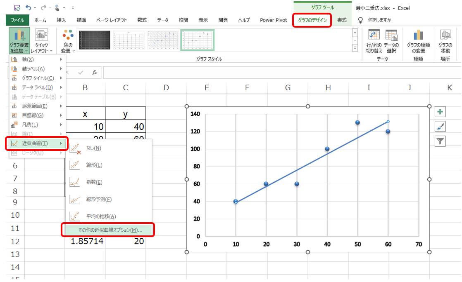Expand the 凡例(L) legend submenu
The width and height of the screenshot is (462, 282).
(x=37, y=125)
